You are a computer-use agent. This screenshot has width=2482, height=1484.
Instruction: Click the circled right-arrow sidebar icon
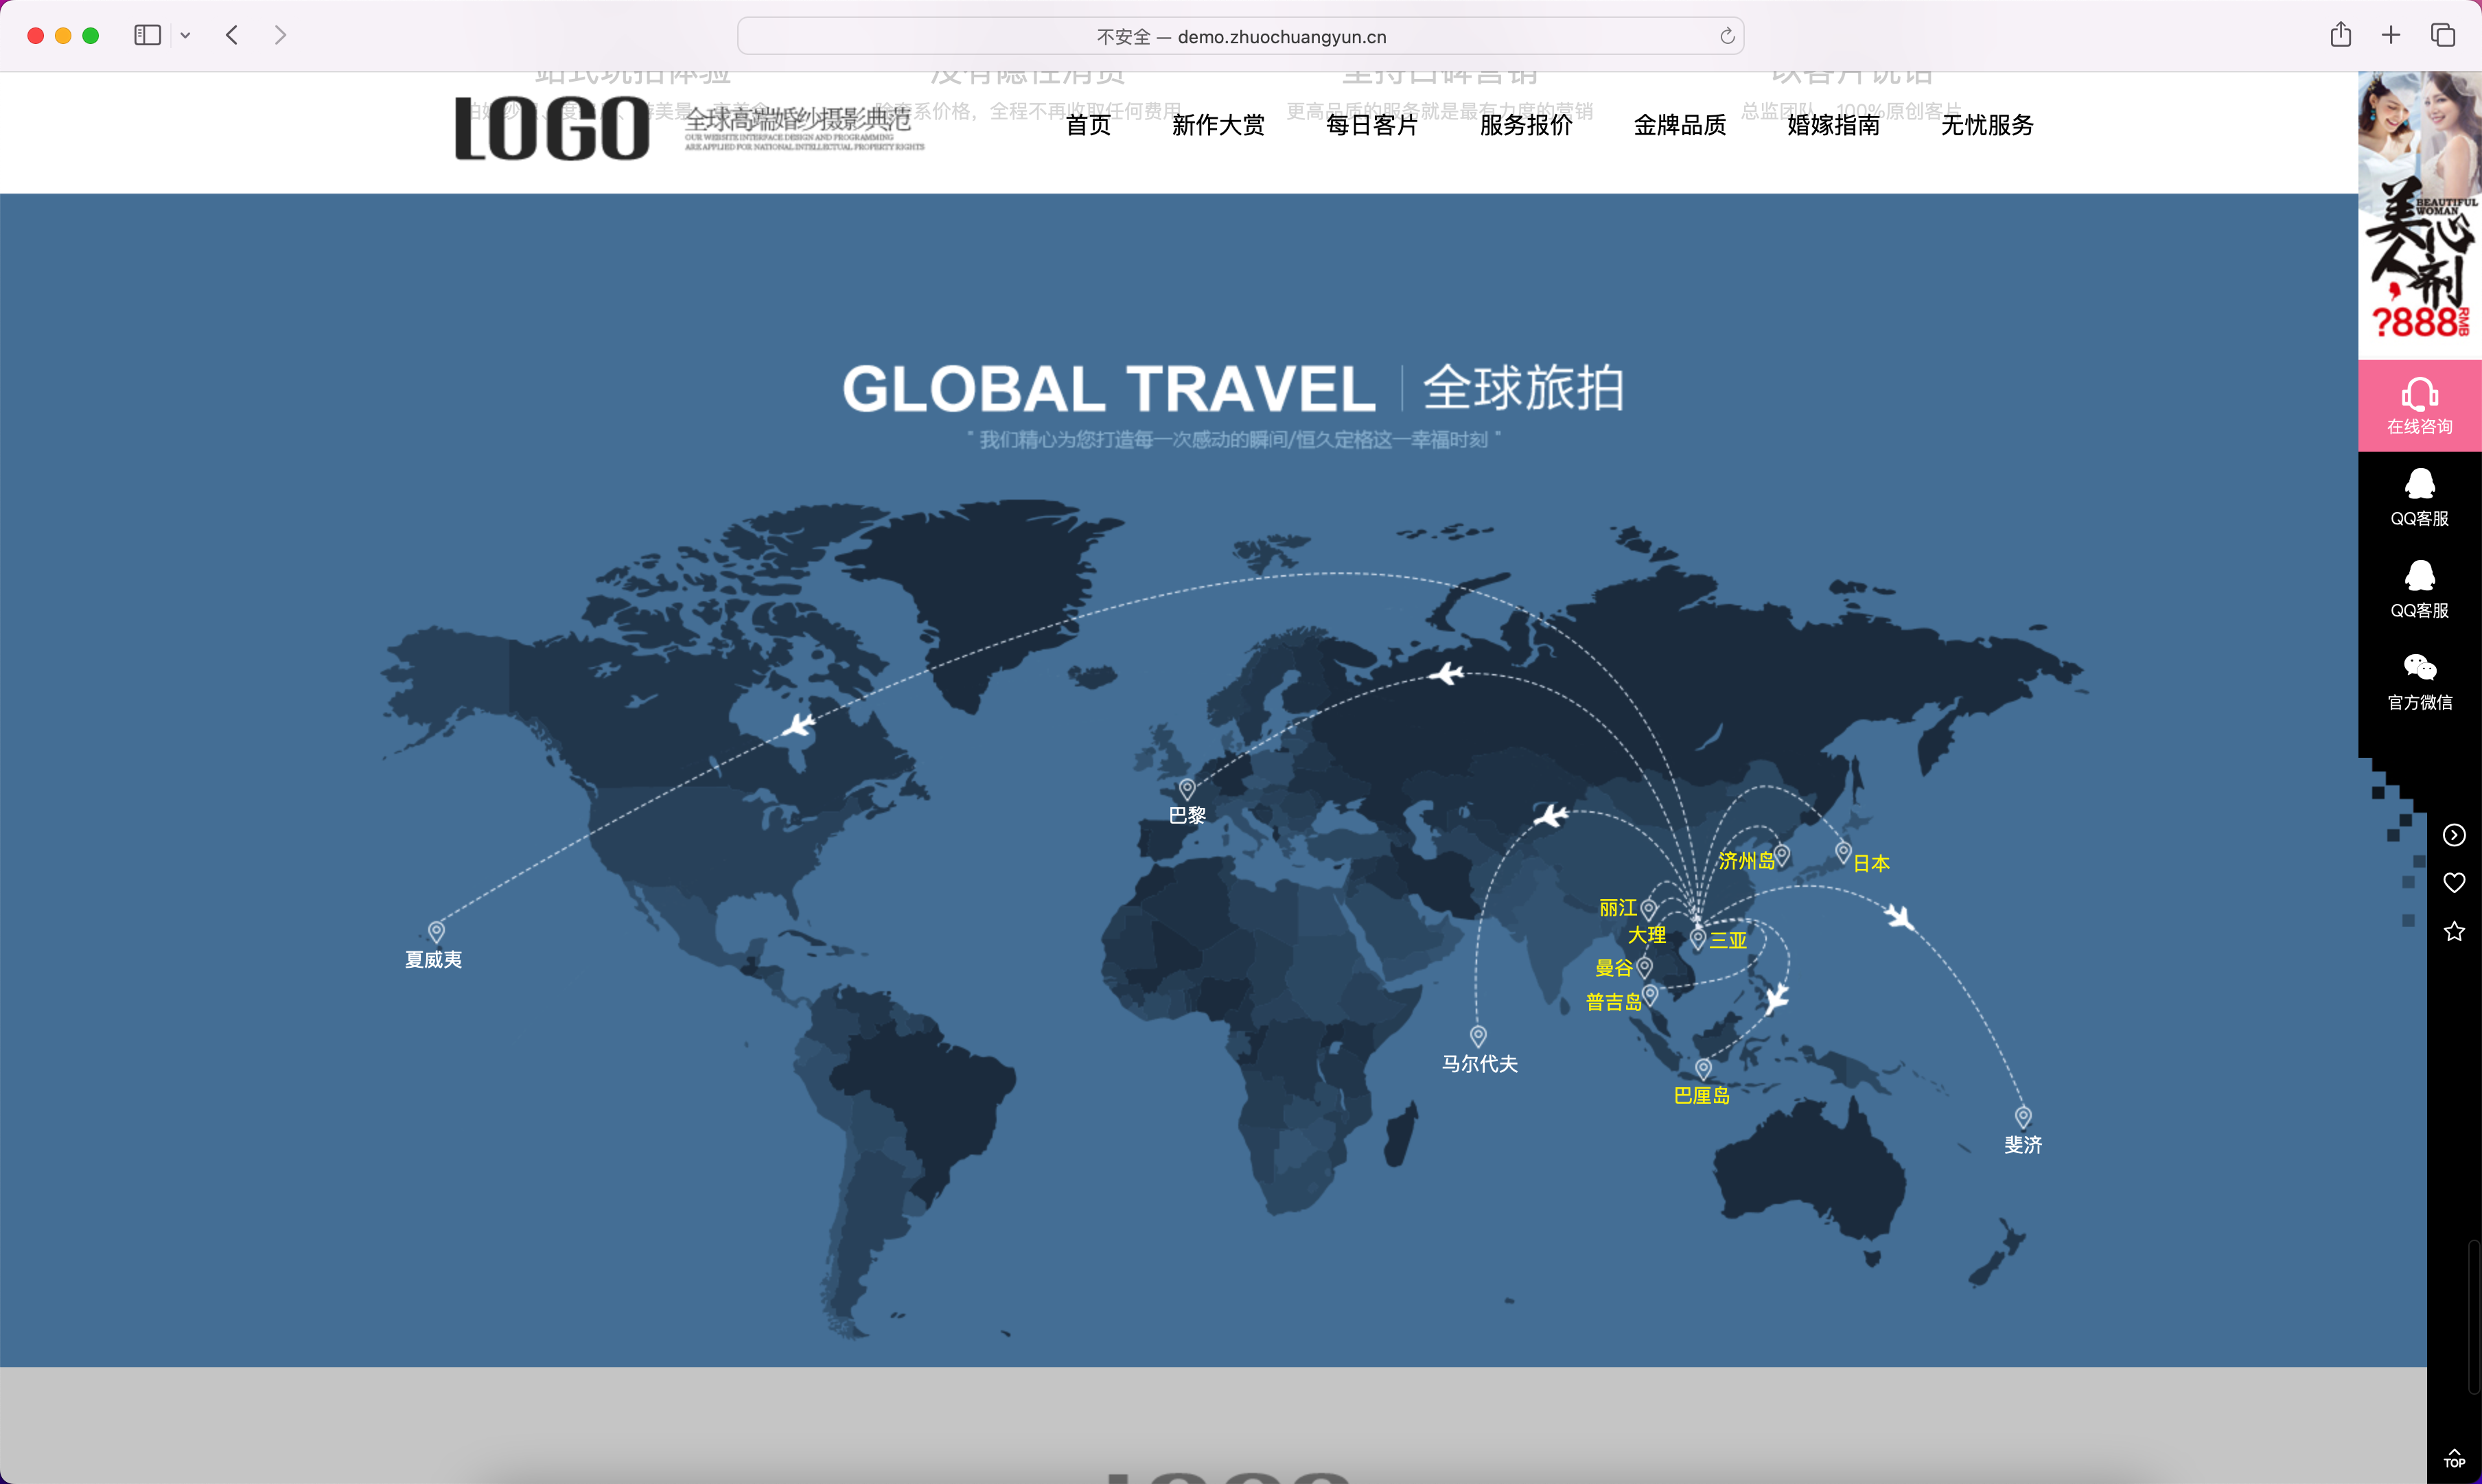pos(2454,835)
